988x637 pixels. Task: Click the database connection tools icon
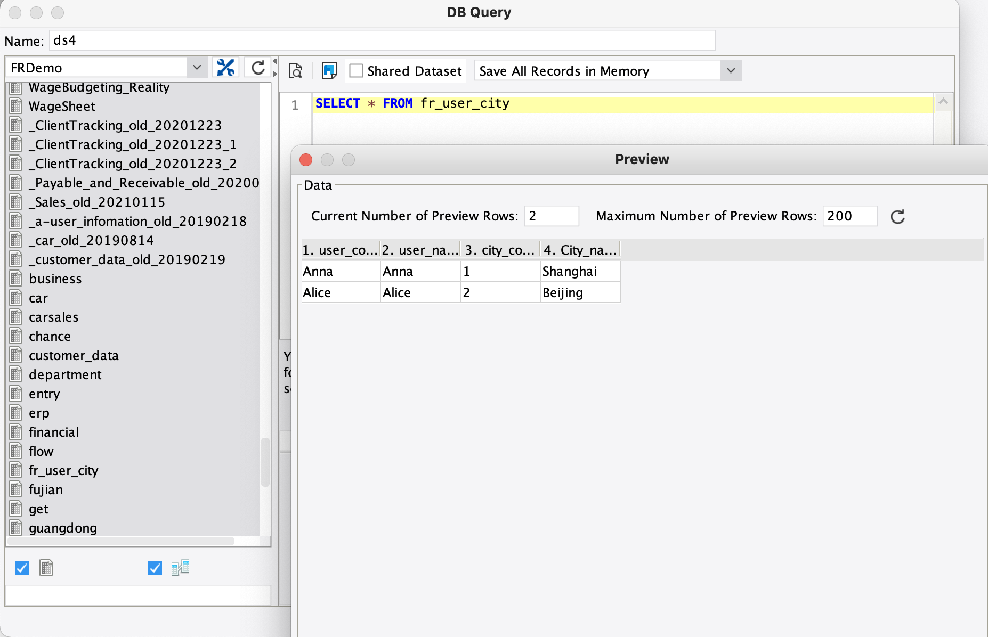(x=226, y=68)
